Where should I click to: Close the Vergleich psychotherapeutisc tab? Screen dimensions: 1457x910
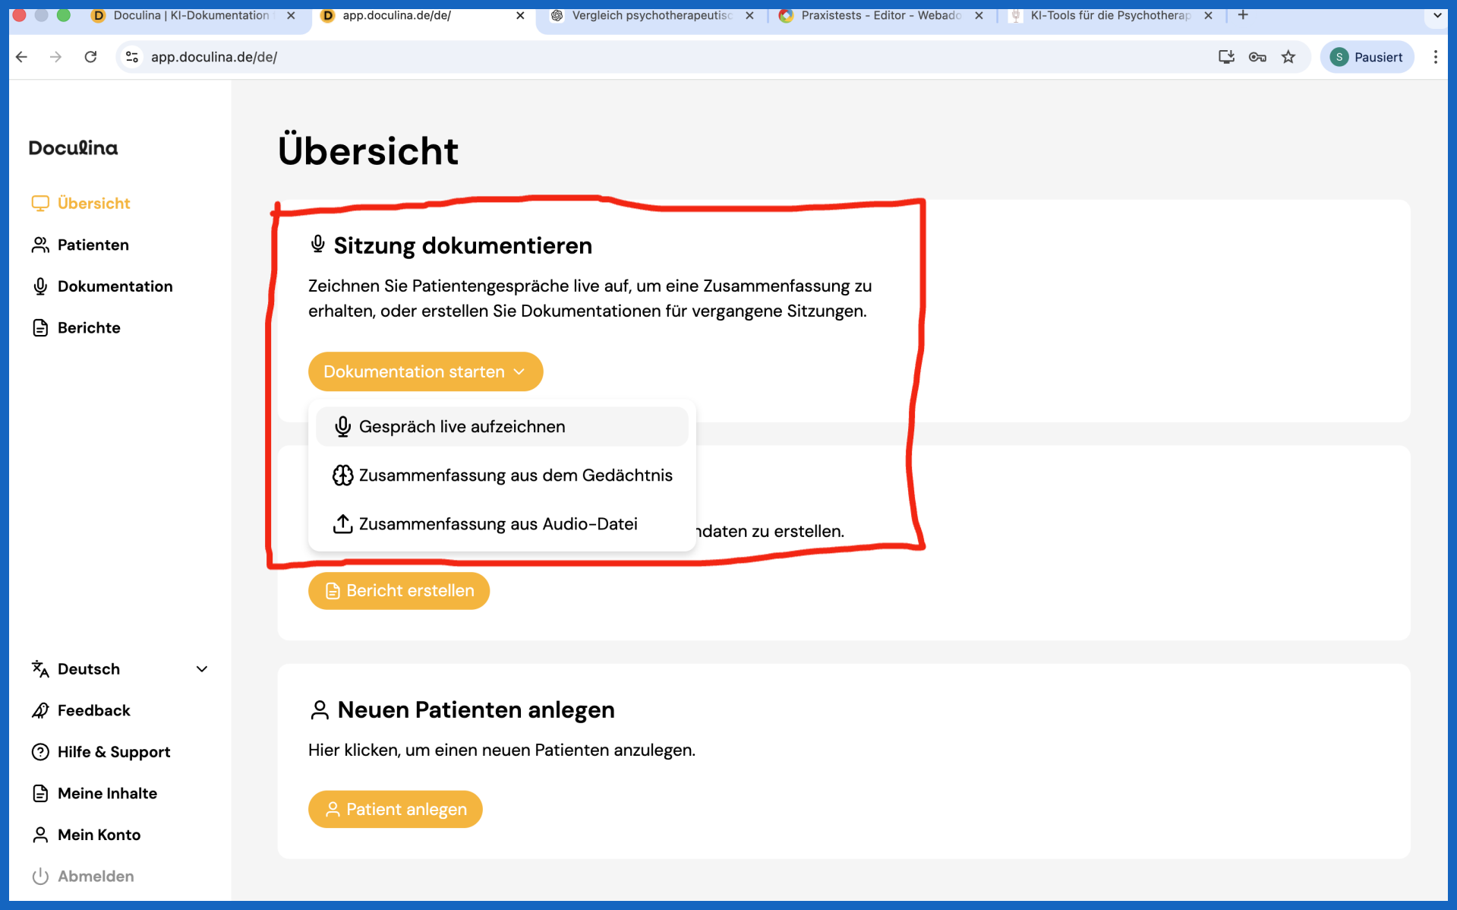[x=749, y=15]
